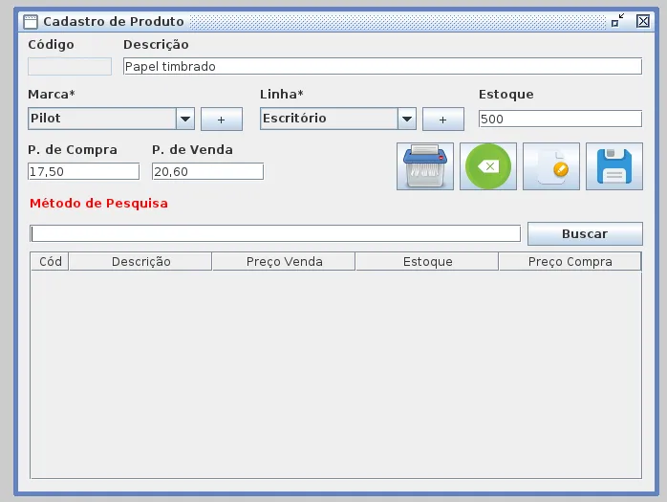Sort by the Descrição table column header
The image size is (667, 502).
pyautogui.click(x=140, y=261)
